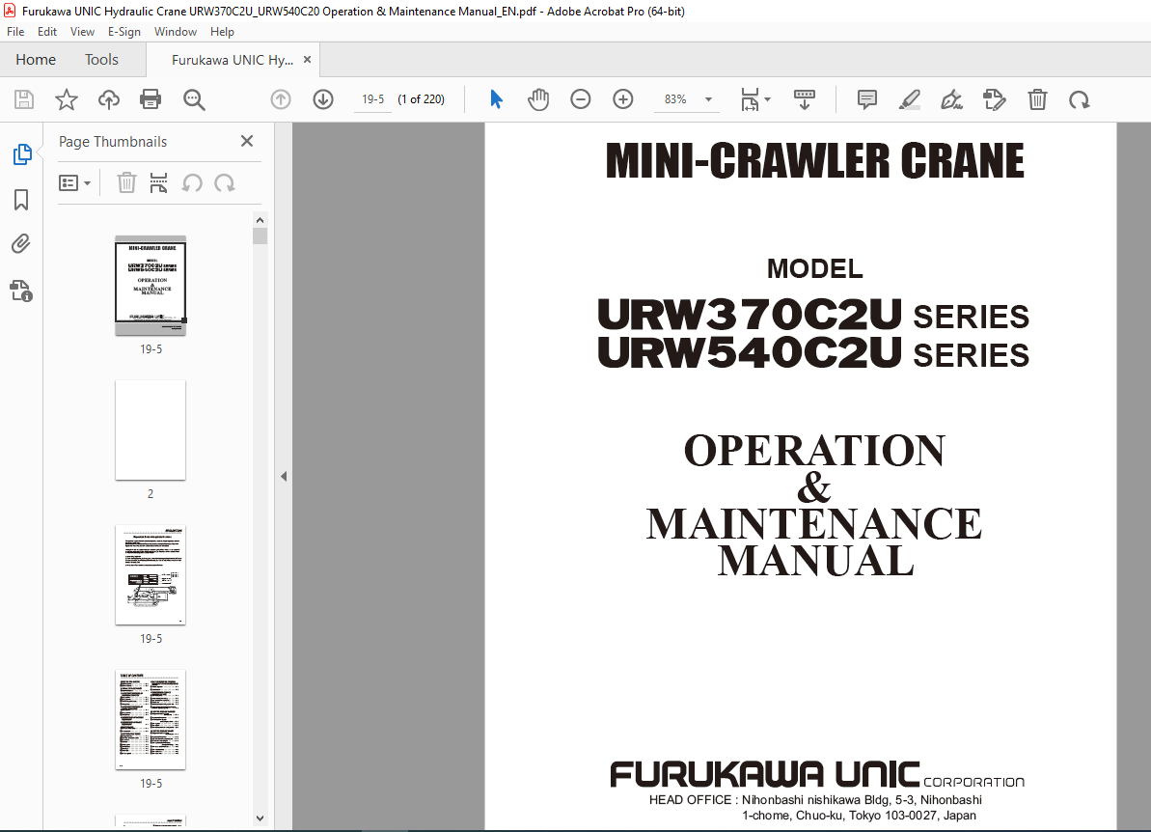Click the page number field showing 19-5
Viewport: 1151px width, 832px height.
point(373,99)
